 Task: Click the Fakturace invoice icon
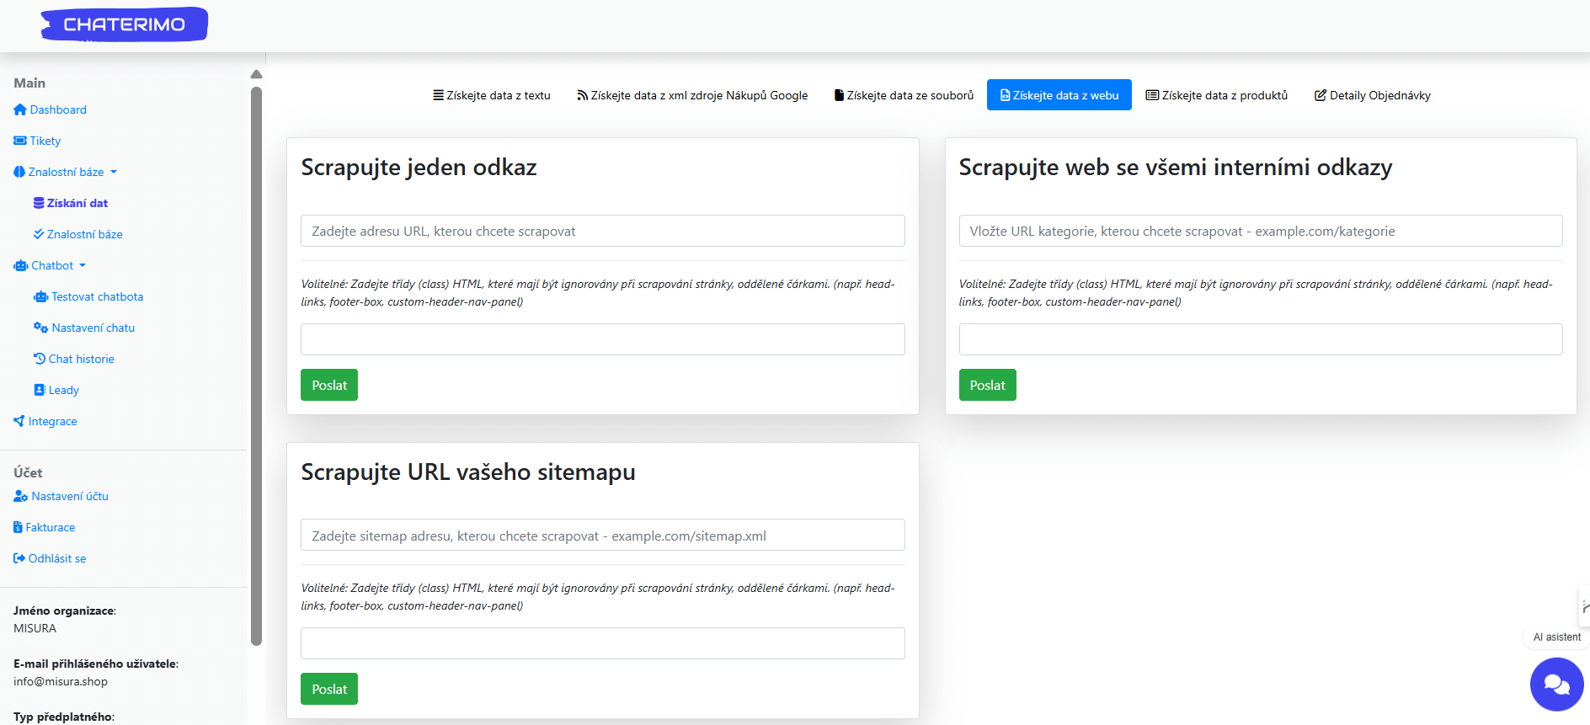click(x=18, y=527)
